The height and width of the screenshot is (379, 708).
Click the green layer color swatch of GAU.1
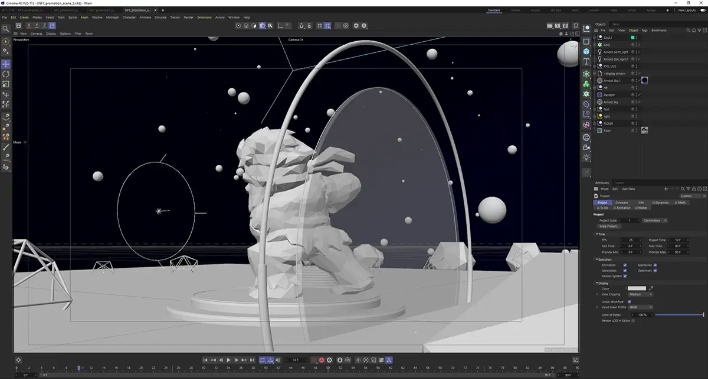click(x=632, y=38)
